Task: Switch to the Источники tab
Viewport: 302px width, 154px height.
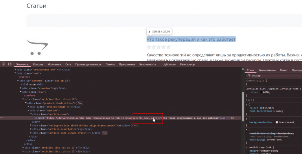Action: (x=54, y=64)
